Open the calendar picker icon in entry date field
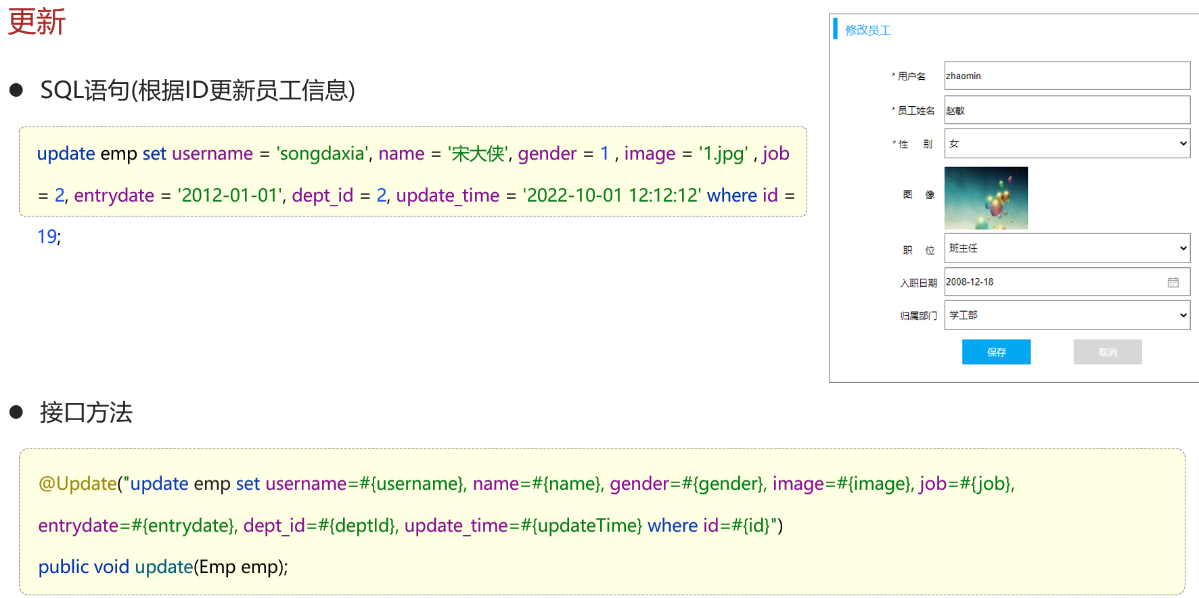This screenshot has width=1199, height=598. tap(1173, 282)
